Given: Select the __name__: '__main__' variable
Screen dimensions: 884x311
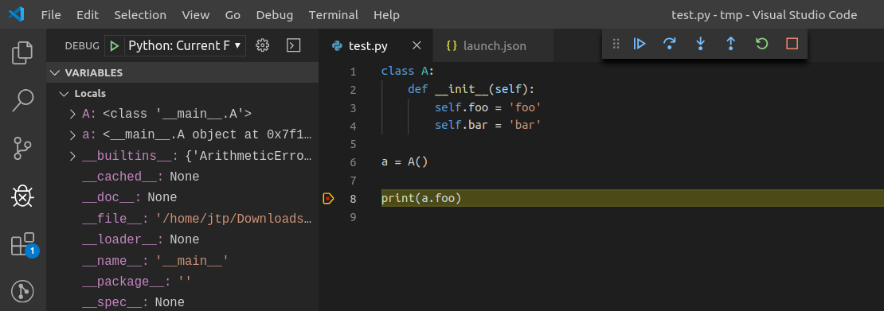Looking at the screenshot, I should 182,261.
